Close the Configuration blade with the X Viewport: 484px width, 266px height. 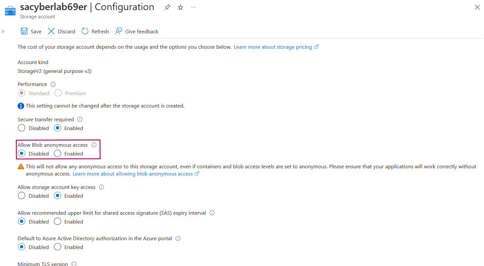pos(477,7)
